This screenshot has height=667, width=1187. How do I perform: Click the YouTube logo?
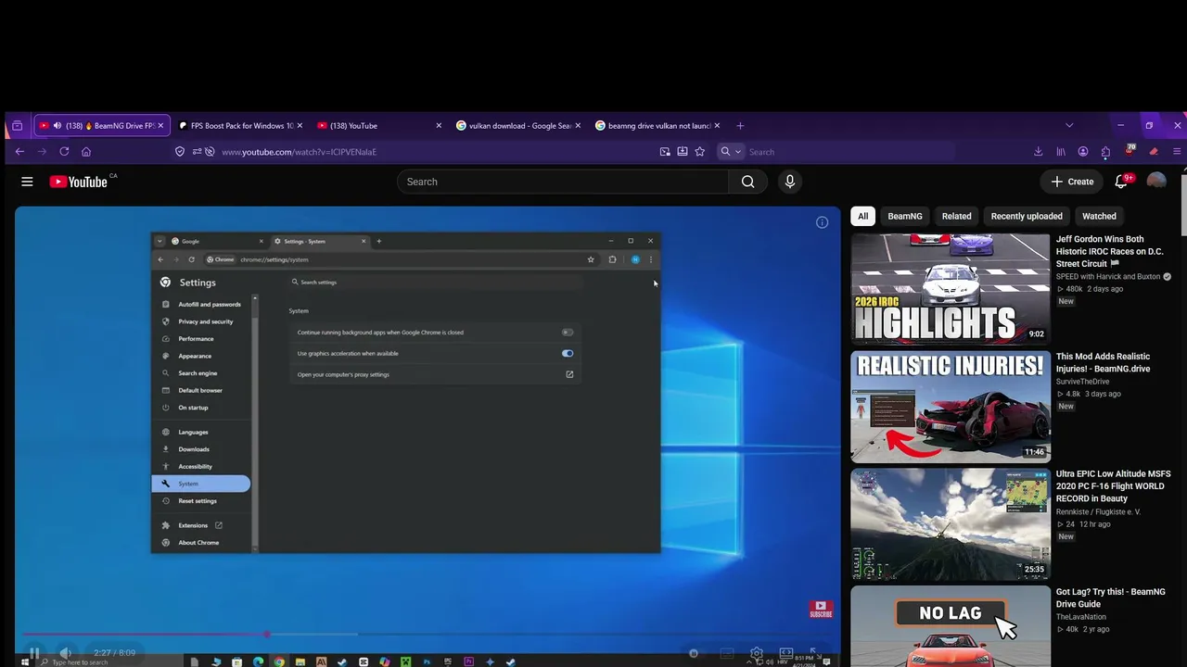pyautogui.click(x=79, y=182)
